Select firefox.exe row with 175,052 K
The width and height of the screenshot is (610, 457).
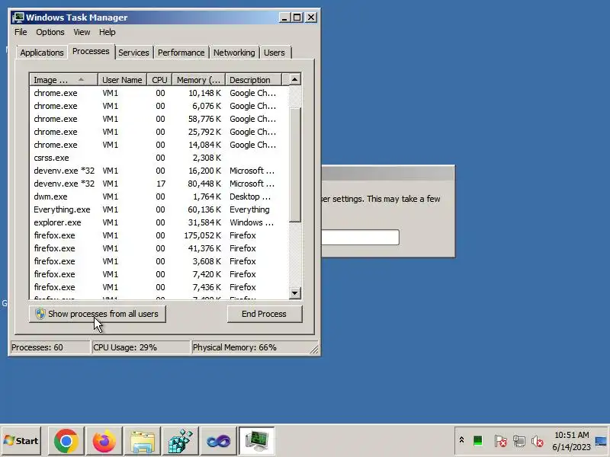(x=159, y=235)
